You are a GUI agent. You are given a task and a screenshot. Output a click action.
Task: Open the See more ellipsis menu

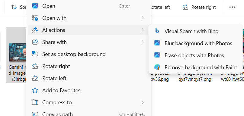[x=232, y=7]
